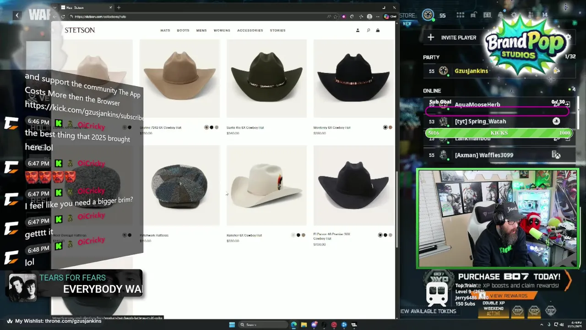Click the black El Patron hat image
Image resolution: width=586 pixels, height=330 pixels.
(x=353, y=186)
